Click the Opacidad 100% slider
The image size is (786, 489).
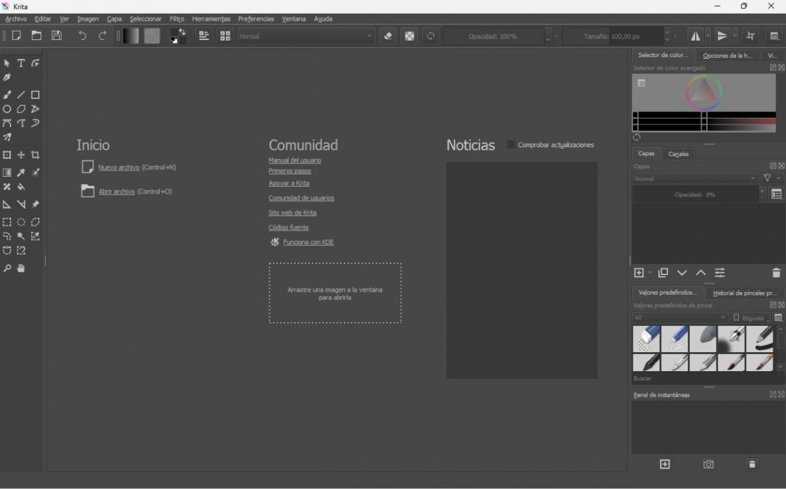(x=493, y=36)
